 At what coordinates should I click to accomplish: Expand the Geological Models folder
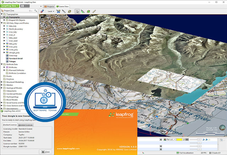2,88
